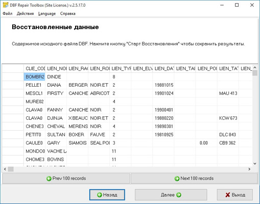Screen dimensions: 260x204
Task: Click the vertical scrollbar thumb
Action: point(255,73)
